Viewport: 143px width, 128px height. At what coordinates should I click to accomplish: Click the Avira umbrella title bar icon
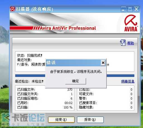point(13,9)
